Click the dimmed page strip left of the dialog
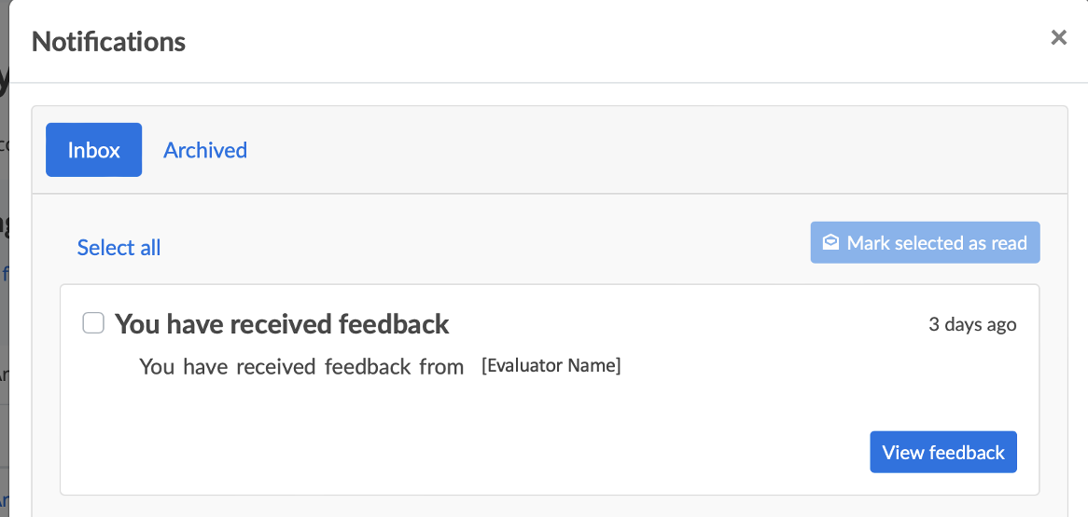This screenshot has height=517, width=1088. [4, 279]
